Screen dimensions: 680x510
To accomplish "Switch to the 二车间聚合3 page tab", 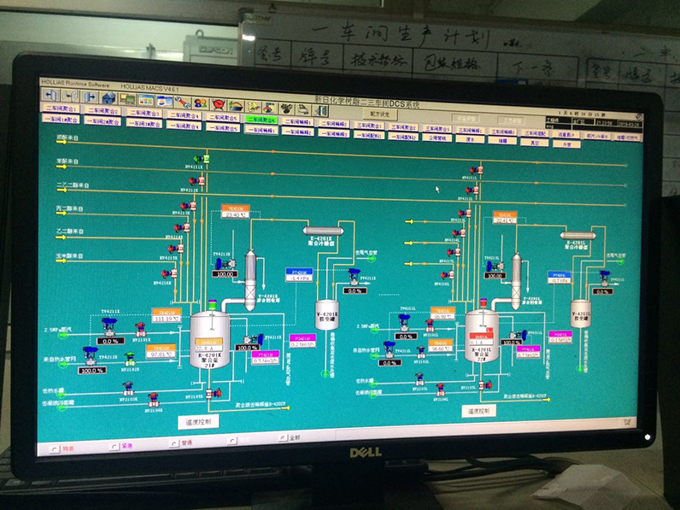I will coord(144,113).
